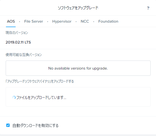Click the No available versions for upgrade box
The image size is (156, 136).
(x=78, y=68)
